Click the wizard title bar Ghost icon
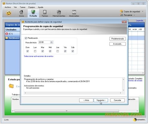Screen dimensions: 149x124 [x=23, y=22]
